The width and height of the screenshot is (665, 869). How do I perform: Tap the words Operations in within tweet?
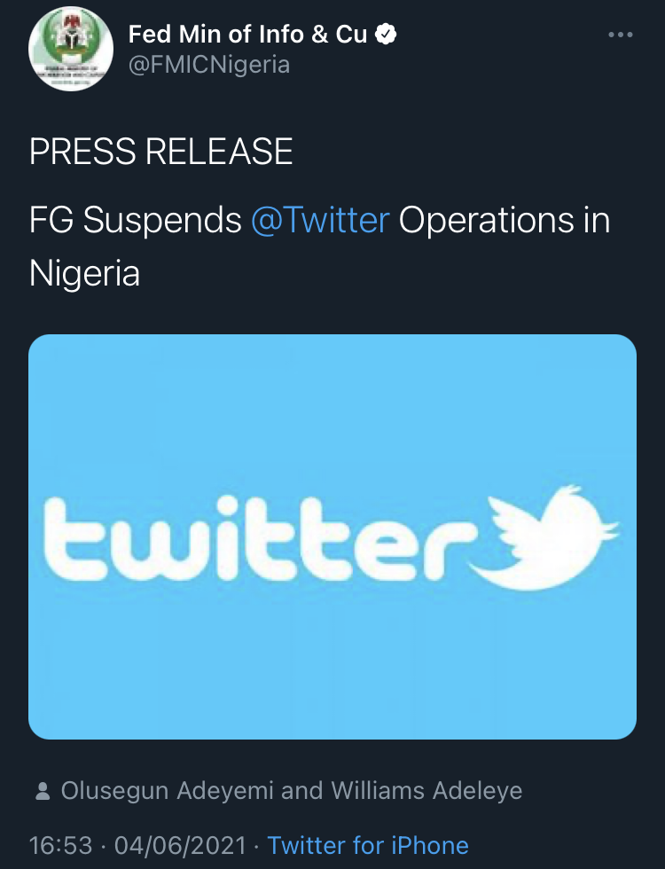505,221
